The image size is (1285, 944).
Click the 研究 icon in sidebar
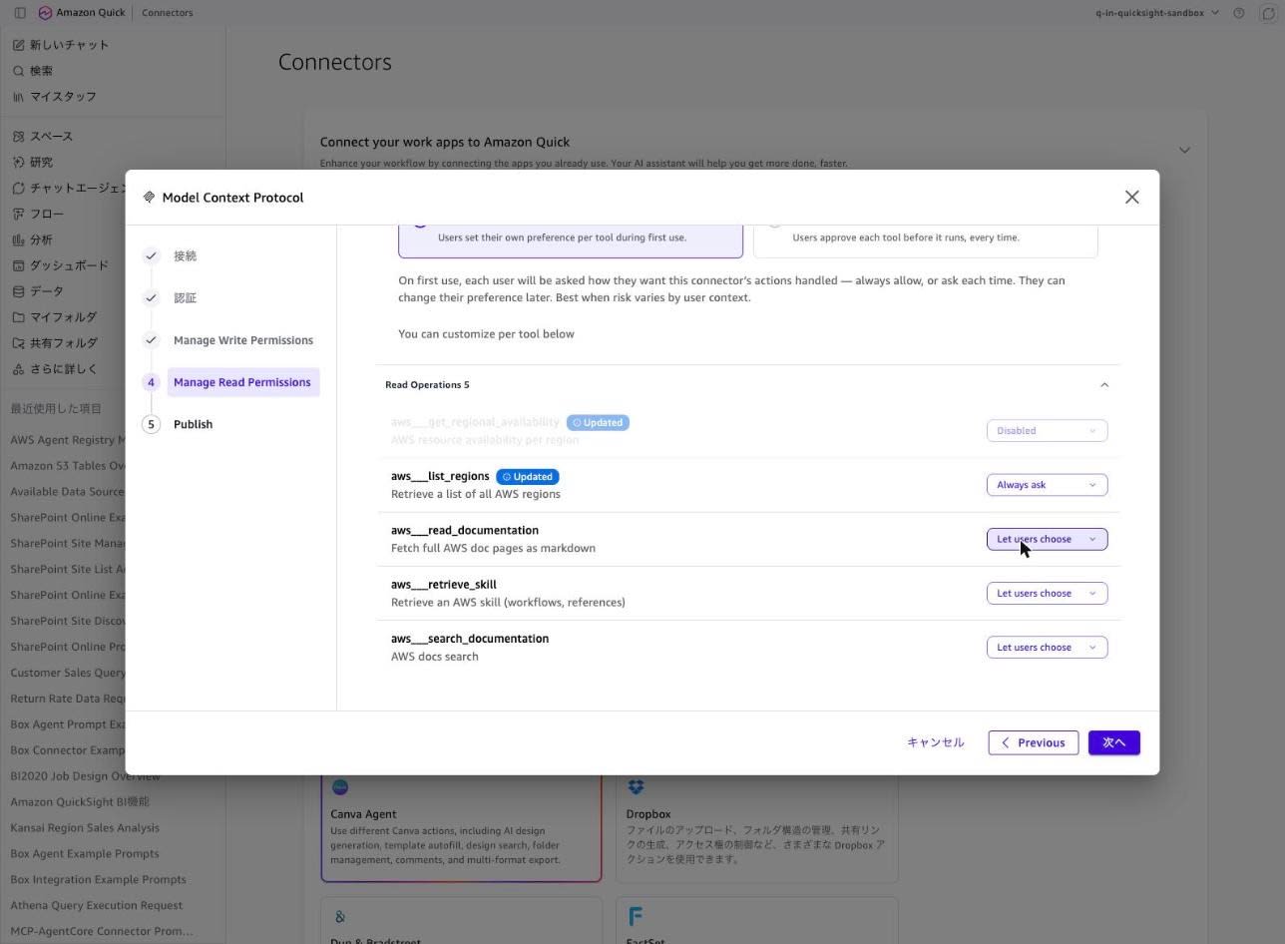[x=19, y=163]
